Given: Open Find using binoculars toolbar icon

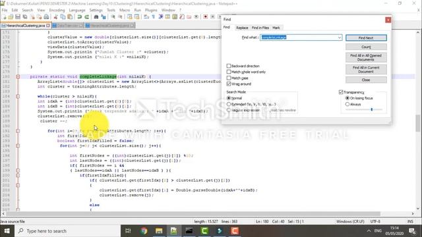Looking at the screenshot, I should 96,17.
